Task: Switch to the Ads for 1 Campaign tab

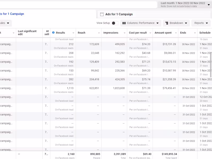Action: [x=119, y=14]
